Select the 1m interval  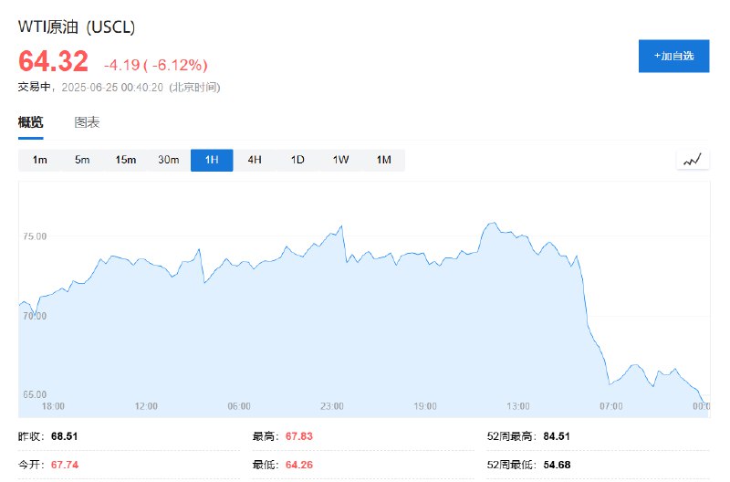pyautogui.click(x=39, y=160)
